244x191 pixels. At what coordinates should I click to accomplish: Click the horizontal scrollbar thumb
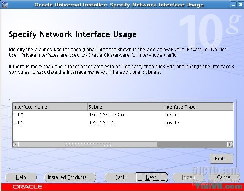[x=88, y=144]
